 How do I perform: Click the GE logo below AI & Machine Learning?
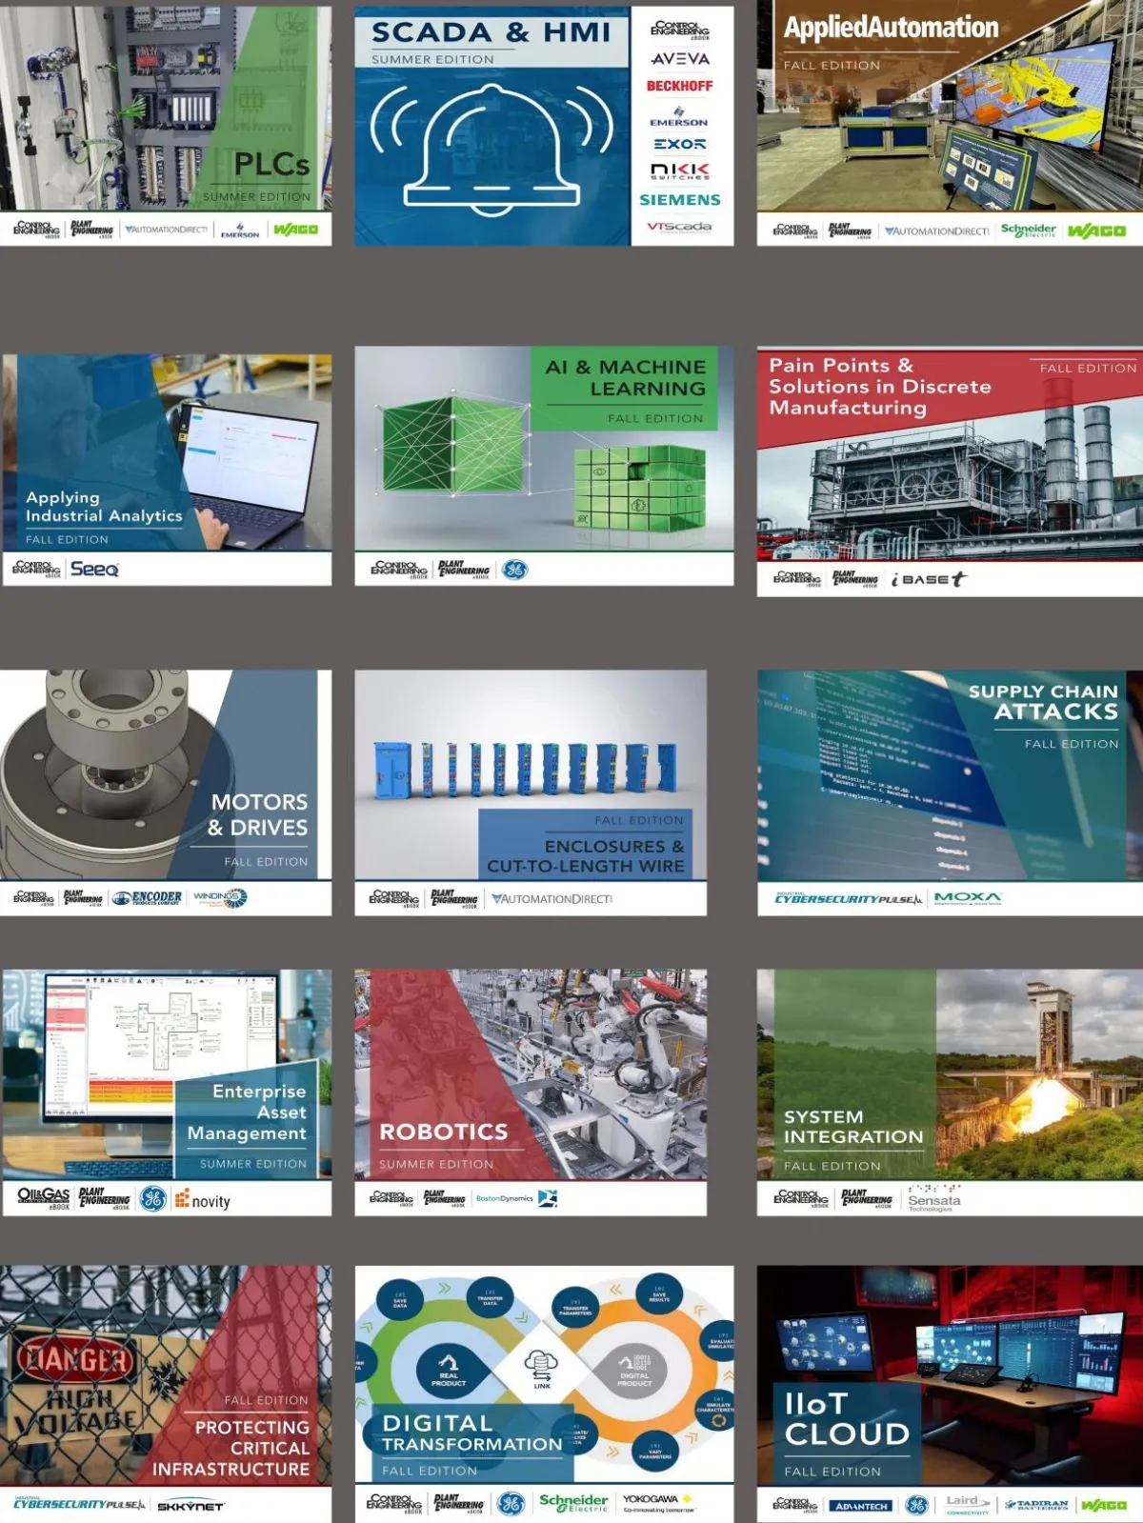pos(514,570)
